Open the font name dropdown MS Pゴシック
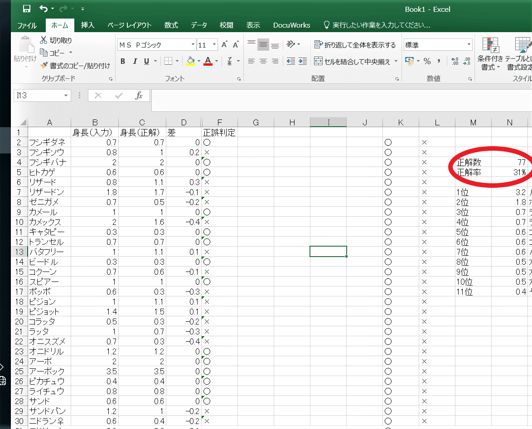 [x=193, y=44]
